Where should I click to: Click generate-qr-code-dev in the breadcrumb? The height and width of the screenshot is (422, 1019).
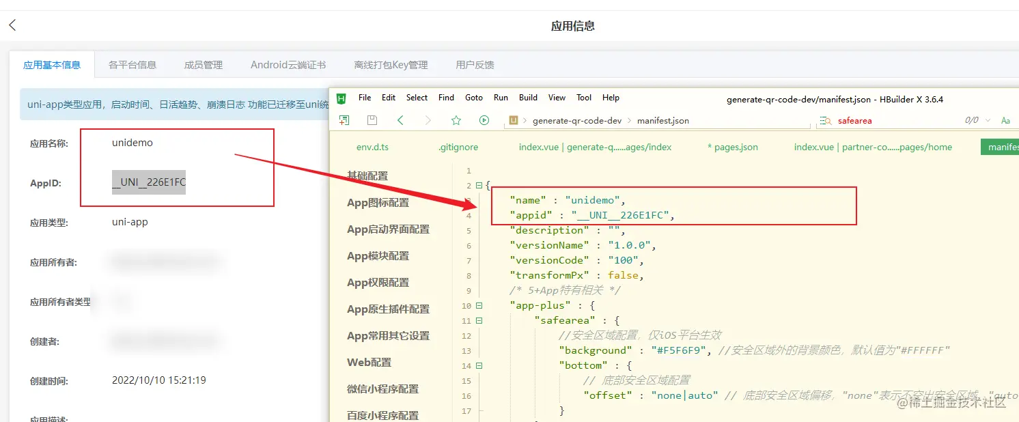tap(577, 120)
